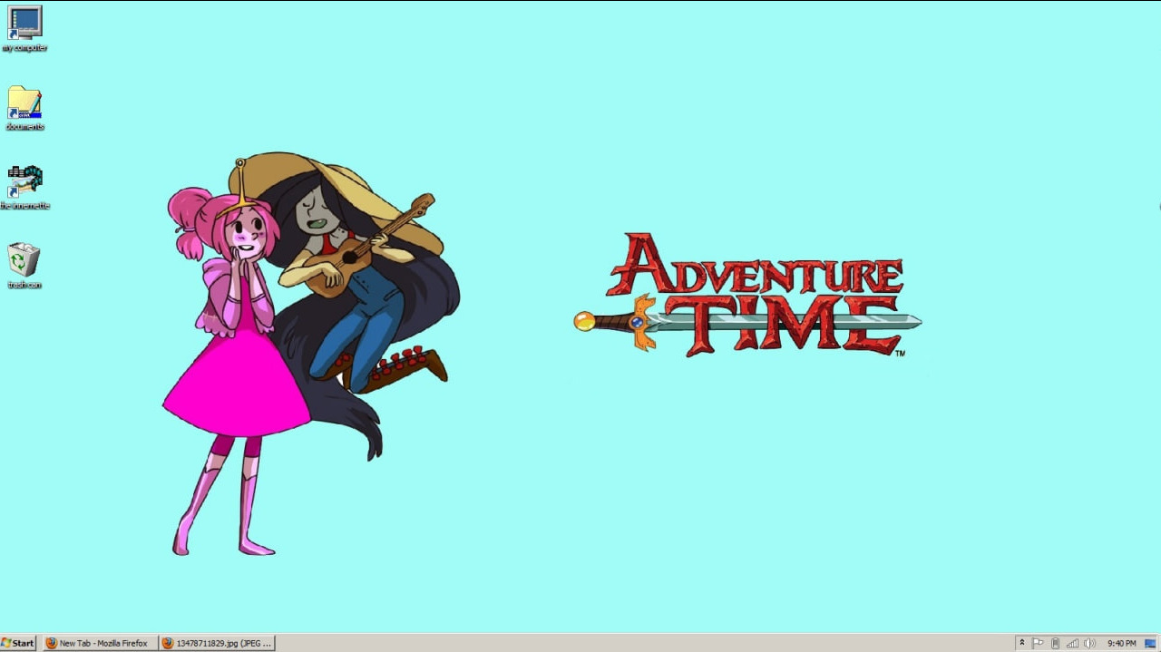Select the 'my computer' desktop icon
The height and width of the screenshot is (652, 1161).
click(x=24, y=28)
